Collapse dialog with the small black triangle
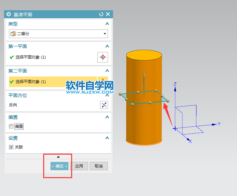The width and height of the screenshot is (237, 196). (x=59, y=157)
